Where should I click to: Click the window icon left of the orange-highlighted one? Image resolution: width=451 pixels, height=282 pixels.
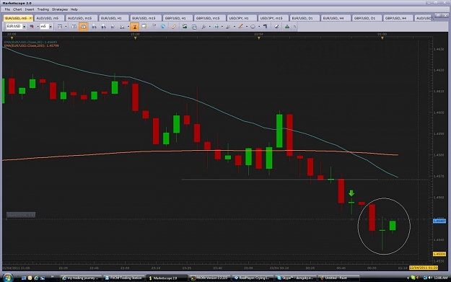74,27
